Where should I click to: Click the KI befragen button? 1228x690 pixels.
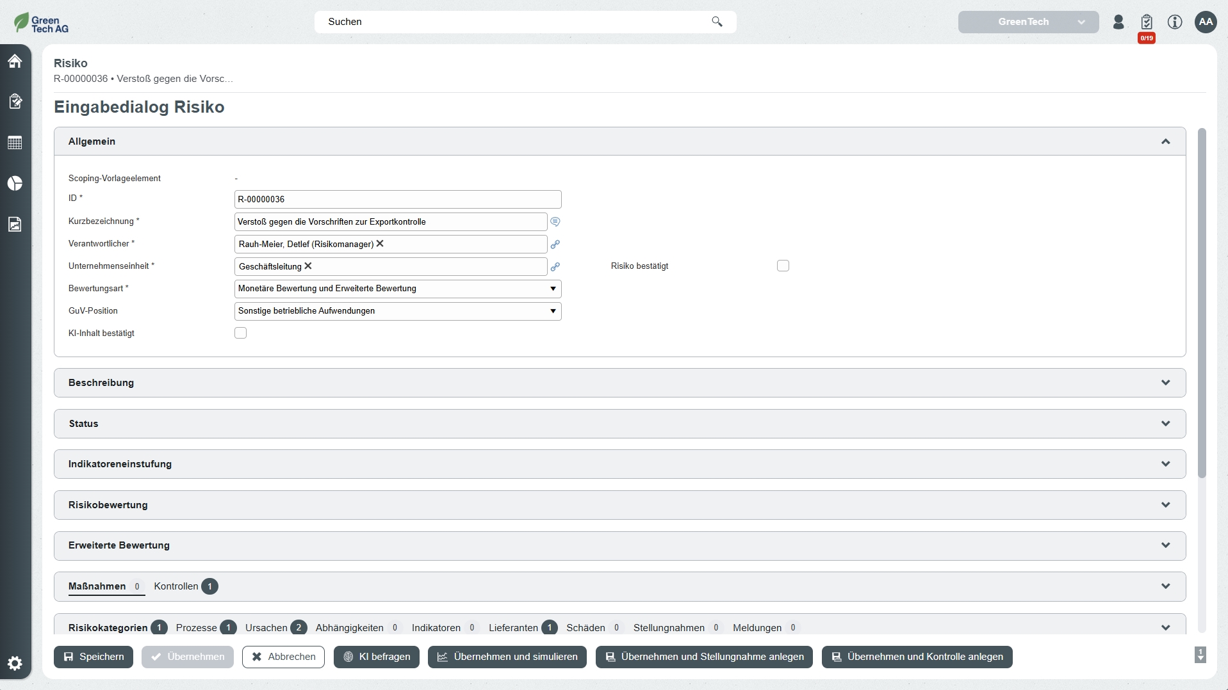(x=377, y=657)
